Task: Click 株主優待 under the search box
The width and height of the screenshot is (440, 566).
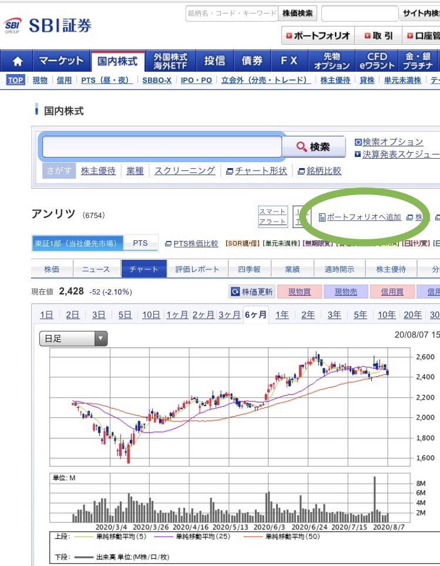Action: point(98,170)
